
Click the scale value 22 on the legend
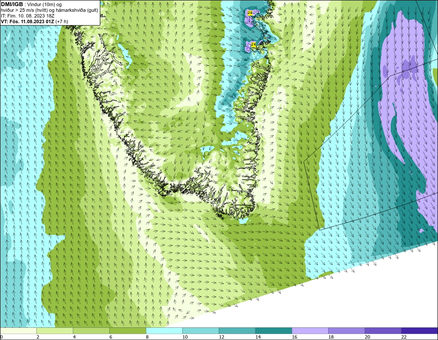[404, 337]
